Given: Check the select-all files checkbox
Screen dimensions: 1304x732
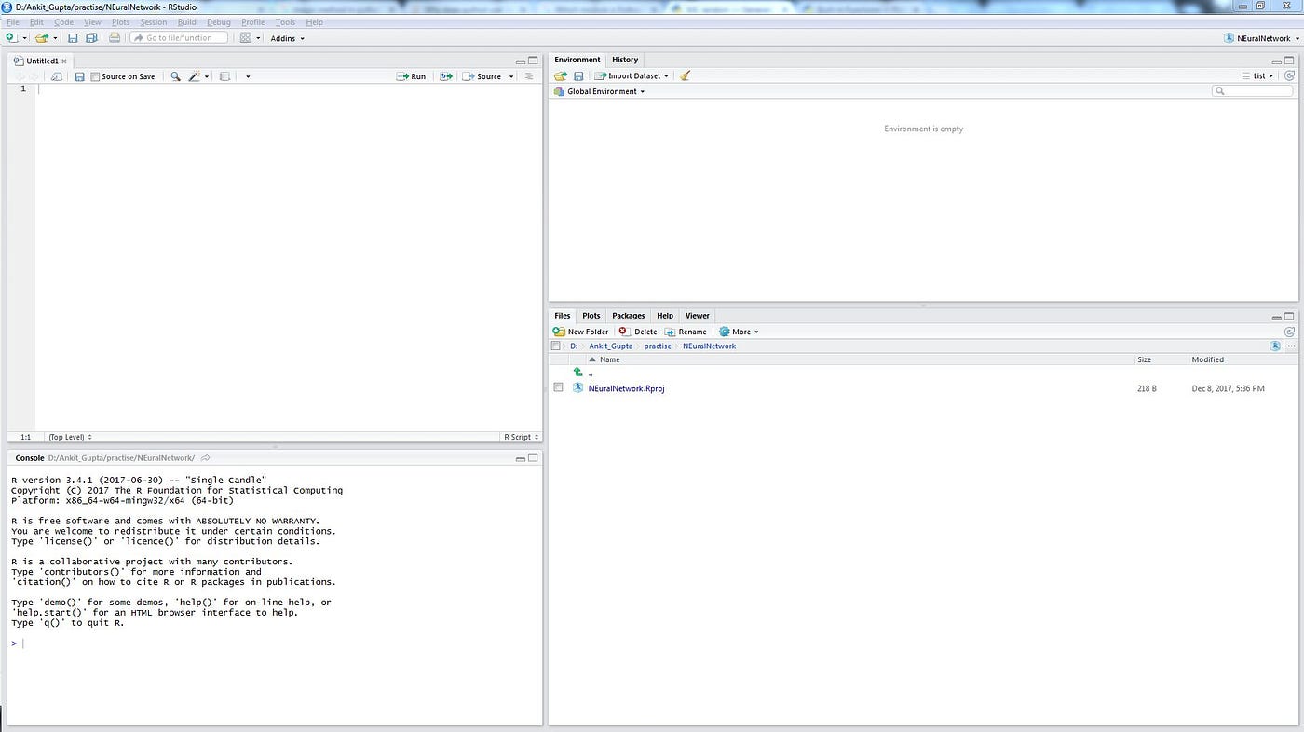Looking at the screenshot, I should pos(556,346).
